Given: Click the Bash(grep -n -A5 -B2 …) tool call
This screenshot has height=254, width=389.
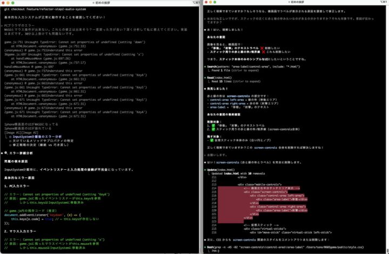Looking at the screenshot, I should point(285,247).
